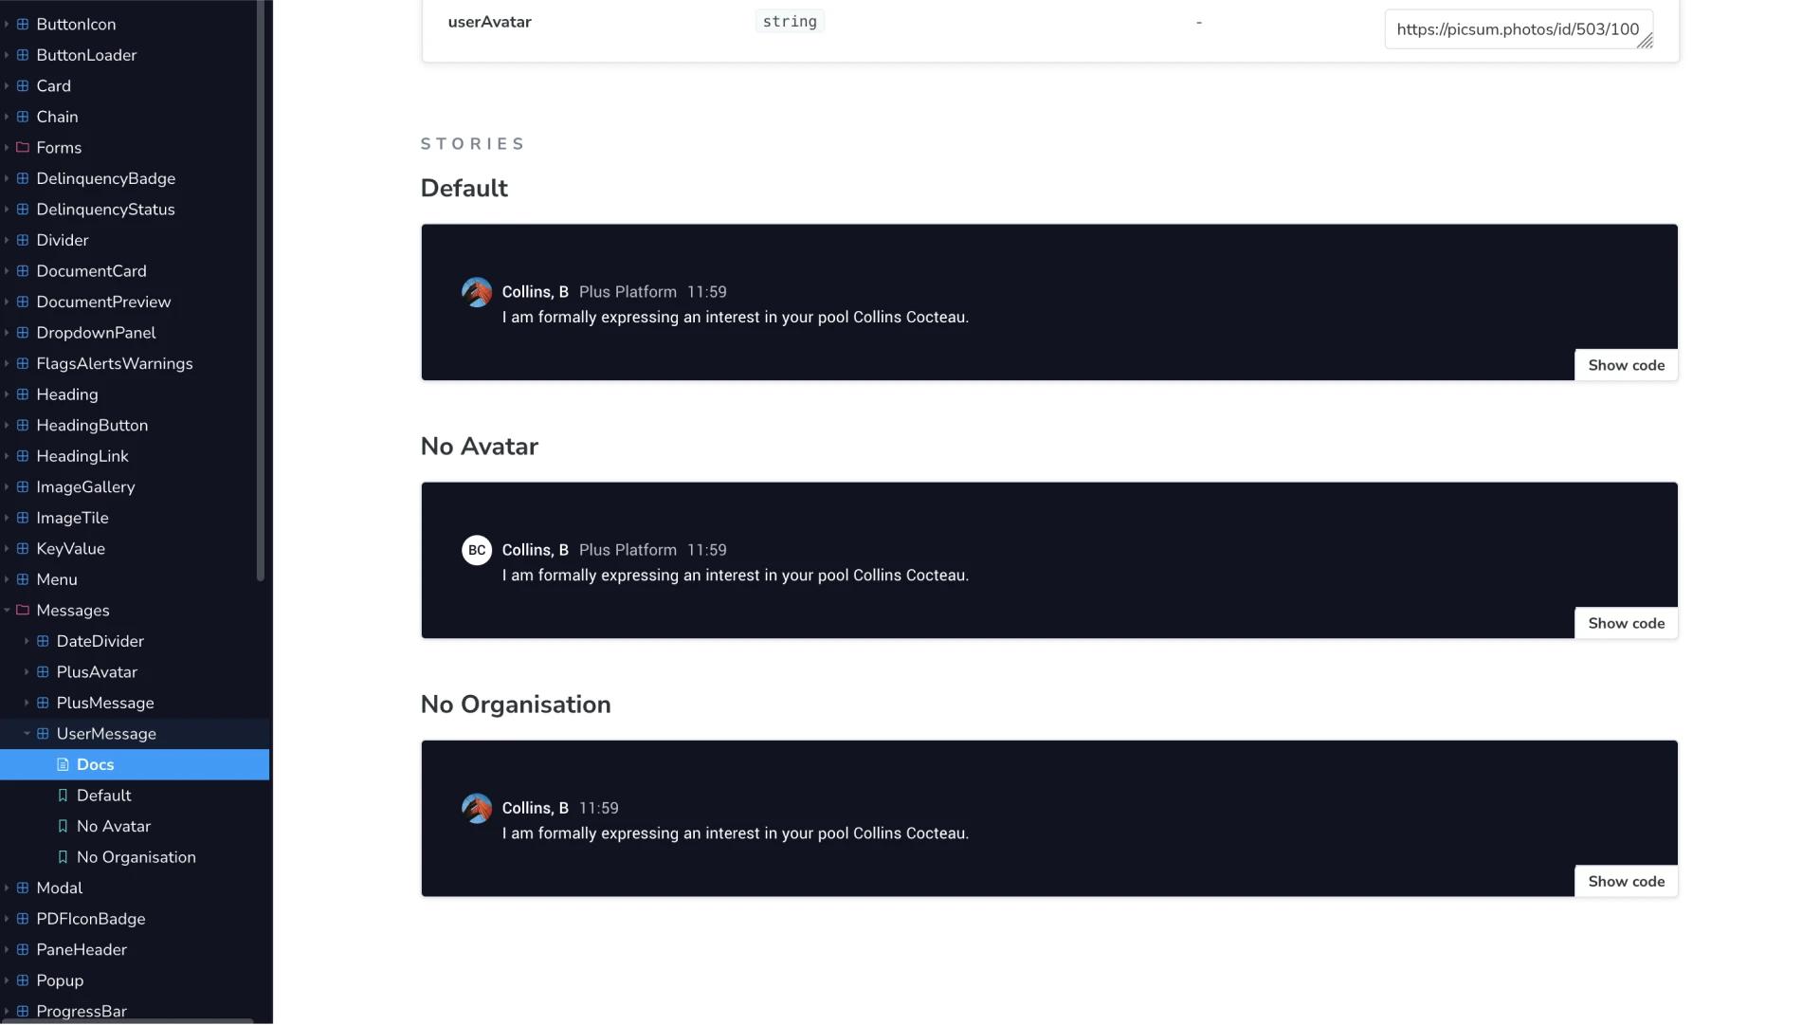1820x1025 pixels.
Task: Click the Docs document icon in sidebar
Action: pyautogui.click(x=63, y=764)
